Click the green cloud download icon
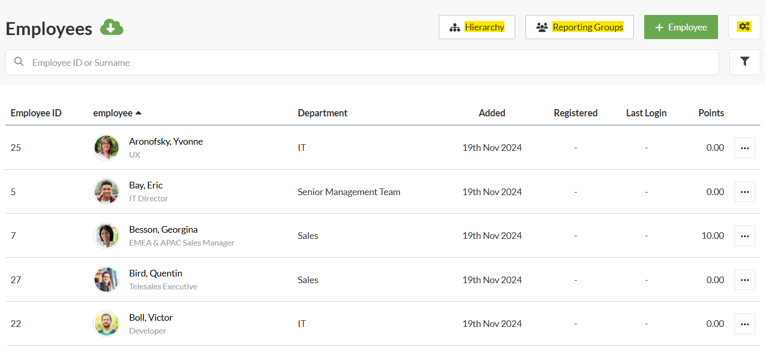The height and width of the screenshot is (347, 765). click(111, 27)
